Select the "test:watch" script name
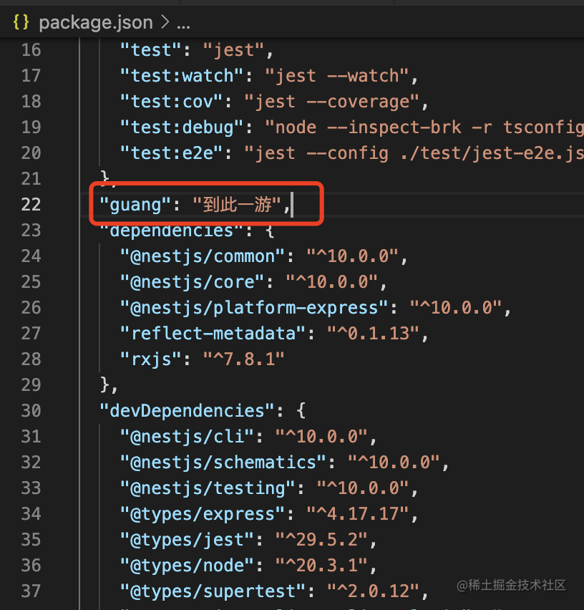The height and width of the screenshot is (610, 584). pos(181,75)
